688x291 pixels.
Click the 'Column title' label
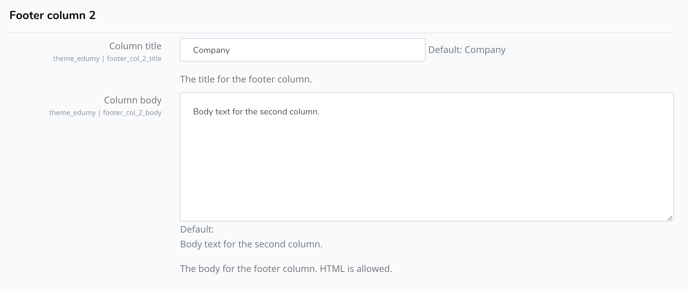[x=135, y=46]
